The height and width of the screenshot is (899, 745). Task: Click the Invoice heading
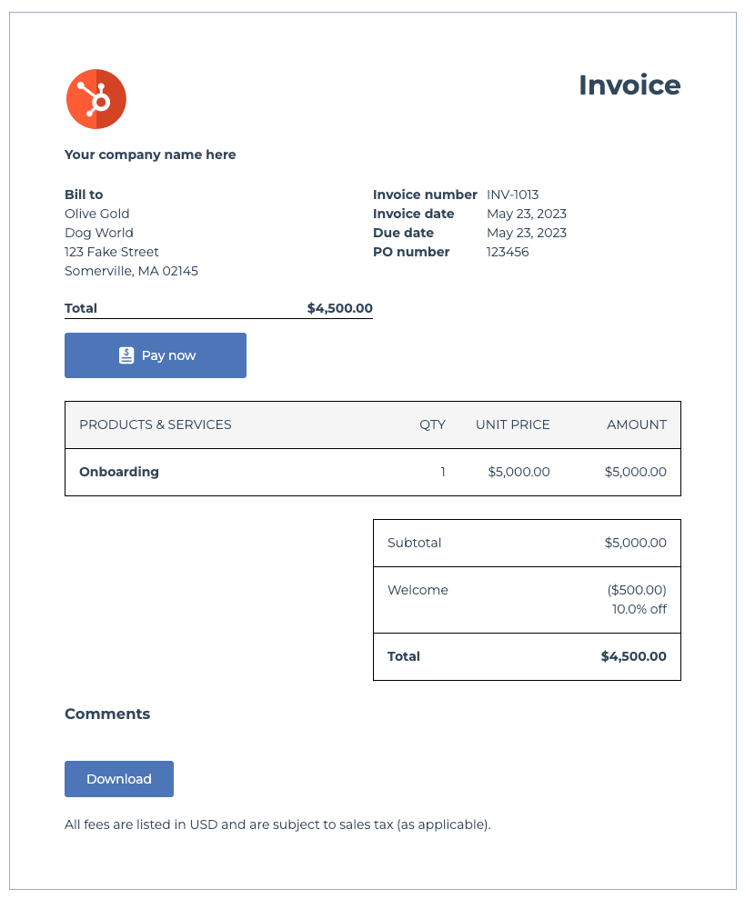point(629,85)
